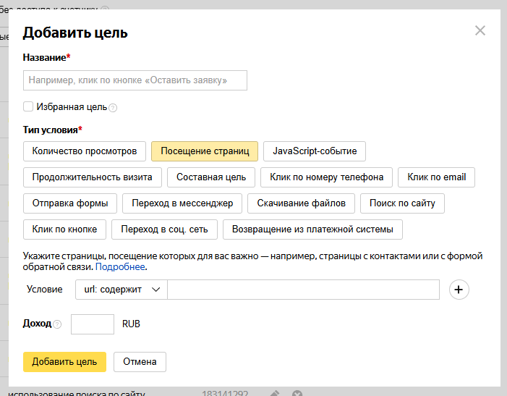Click the Название input field
This screenshot has width=507, height=396.
pos(135,80)
